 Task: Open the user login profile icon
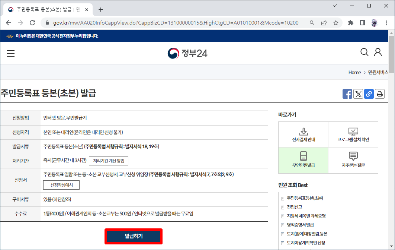coord(378,52)
